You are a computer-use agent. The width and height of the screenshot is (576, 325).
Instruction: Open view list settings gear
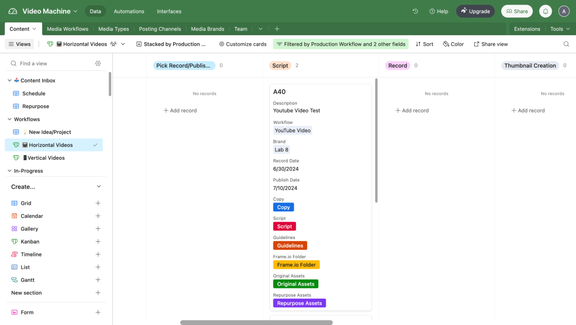pyautogui.click(x=98, y=64)
